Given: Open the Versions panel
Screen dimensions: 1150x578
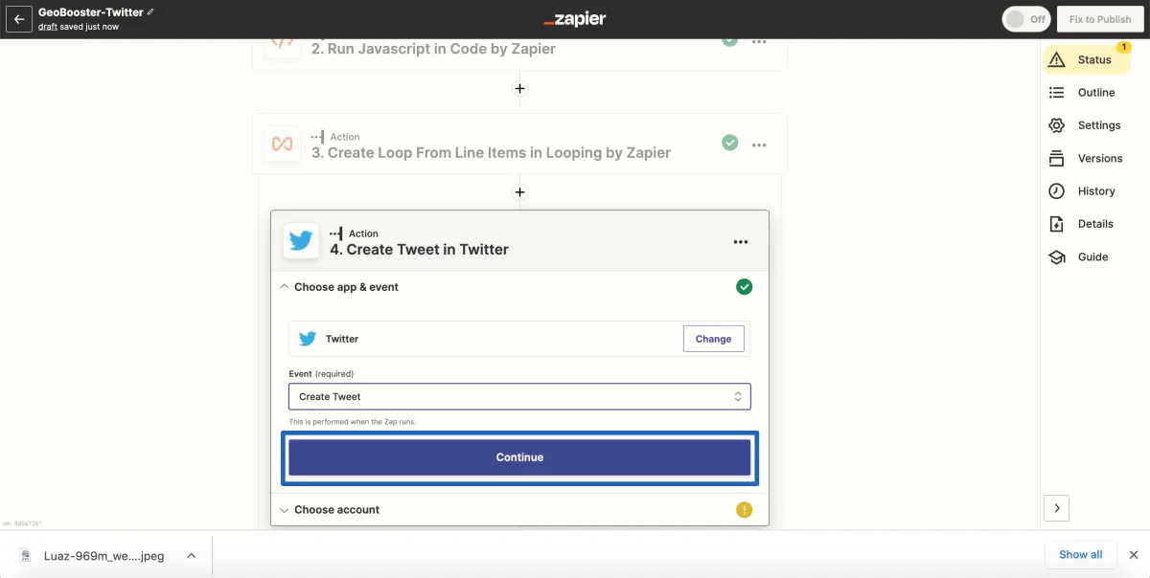Looking at the screenshot, I should coord(1087,158).
